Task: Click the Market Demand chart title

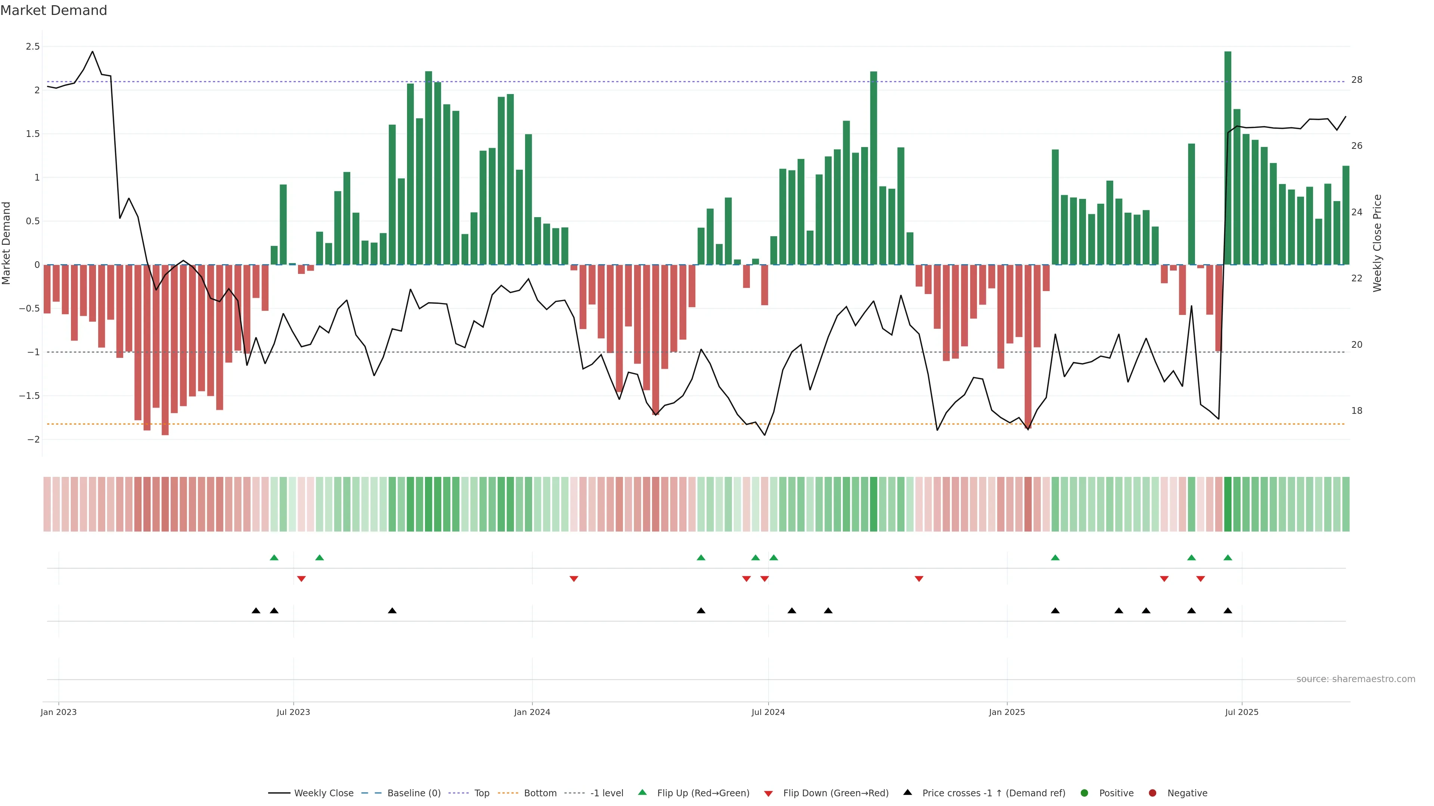Action: click(x=53, y=10)
